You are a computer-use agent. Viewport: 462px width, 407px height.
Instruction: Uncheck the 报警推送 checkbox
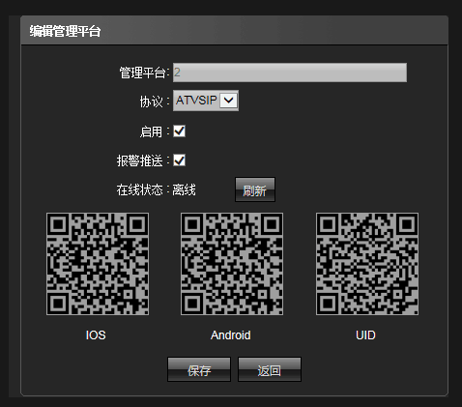tap(179, 160)
